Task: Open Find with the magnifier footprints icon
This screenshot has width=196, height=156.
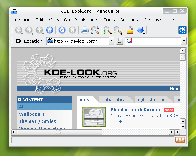Action: [95, 30]
